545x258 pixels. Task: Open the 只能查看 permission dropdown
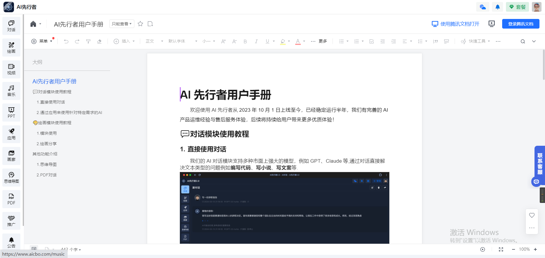pyautogui.click(x=122, y=24)
